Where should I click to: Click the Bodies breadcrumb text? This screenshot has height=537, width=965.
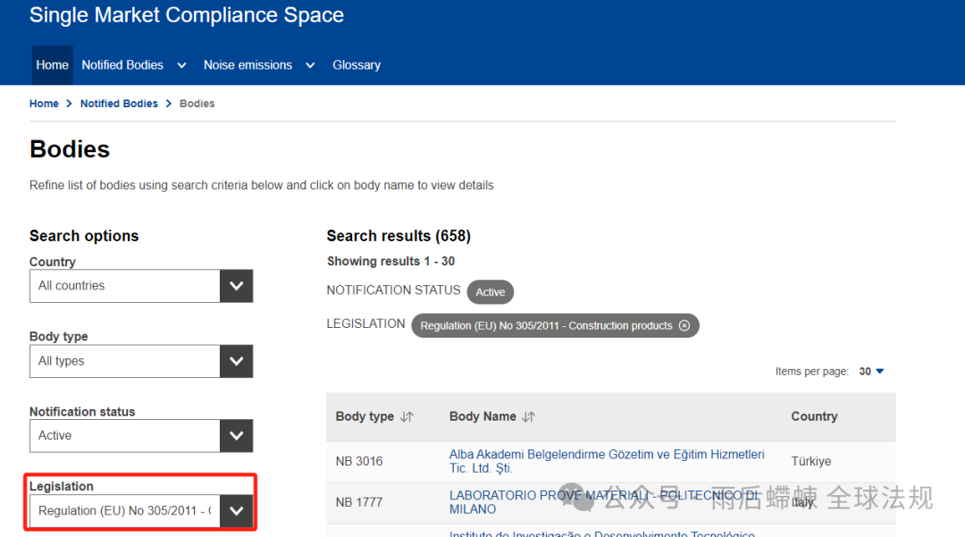point(197,104)
